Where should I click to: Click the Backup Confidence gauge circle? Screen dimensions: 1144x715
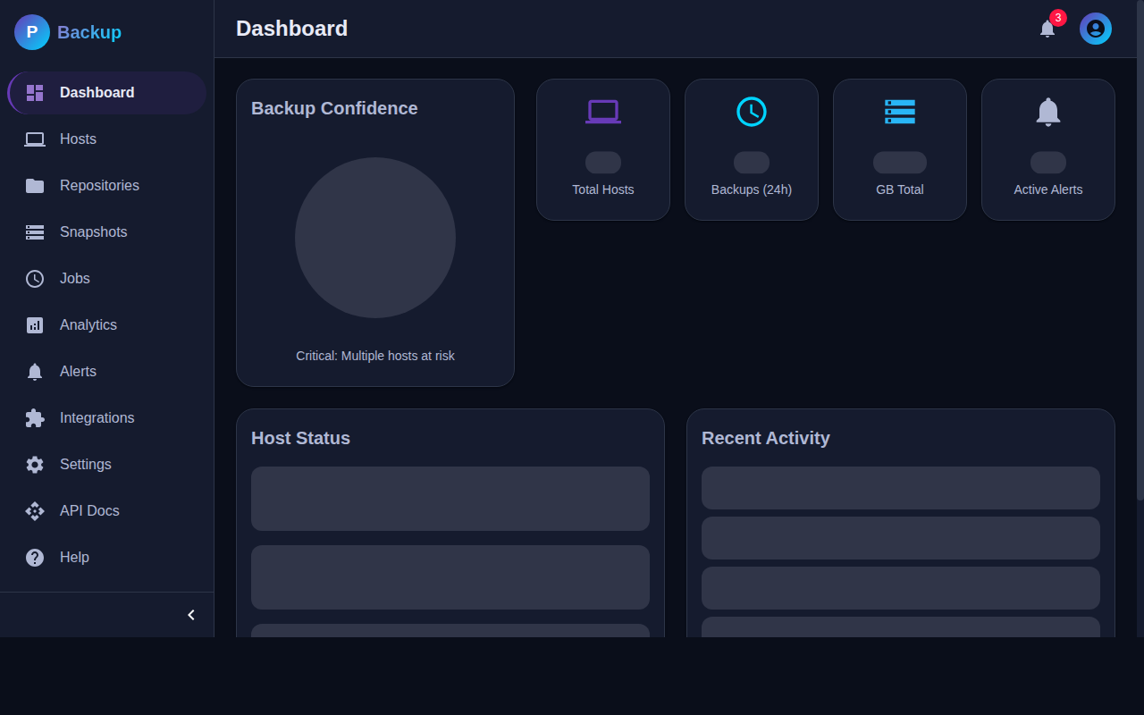[x=375, y=238]
